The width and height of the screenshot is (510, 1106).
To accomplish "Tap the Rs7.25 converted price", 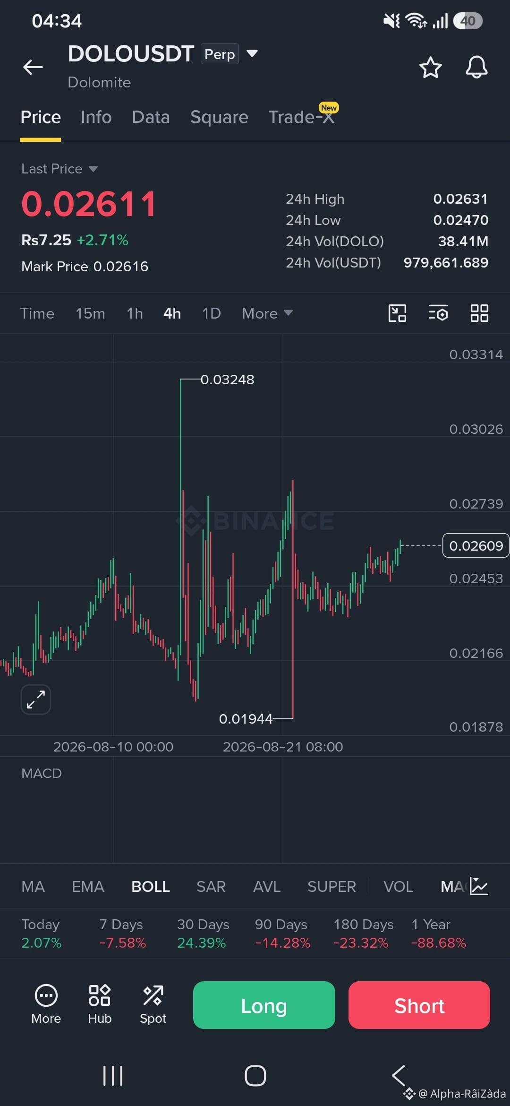I will point(46,240).
